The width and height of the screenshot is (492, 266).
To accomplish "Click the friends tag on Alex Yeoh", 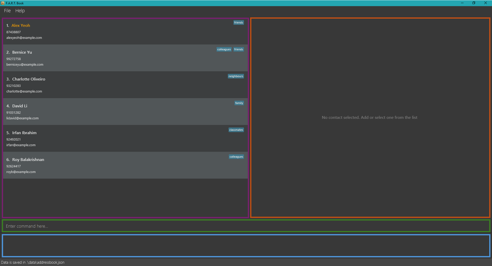I will tap(239, 22).
